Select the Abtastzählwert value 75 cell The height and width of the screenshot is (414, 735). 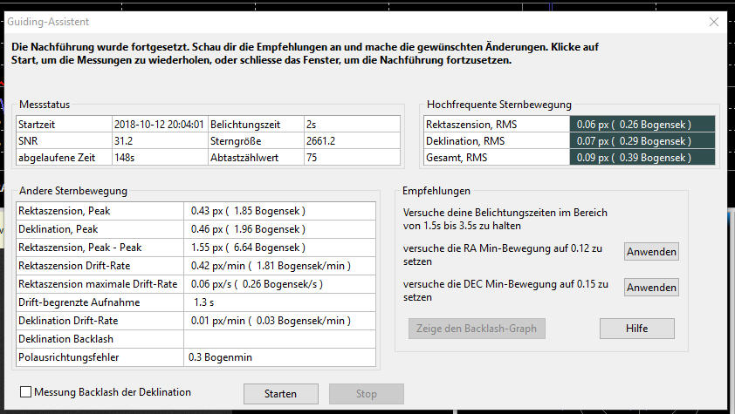coord(351,157)
